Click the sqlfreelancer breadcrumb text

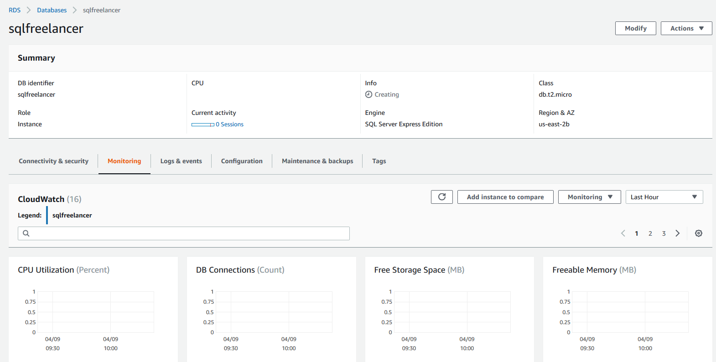pyautogui.click(x=102, y=10)
